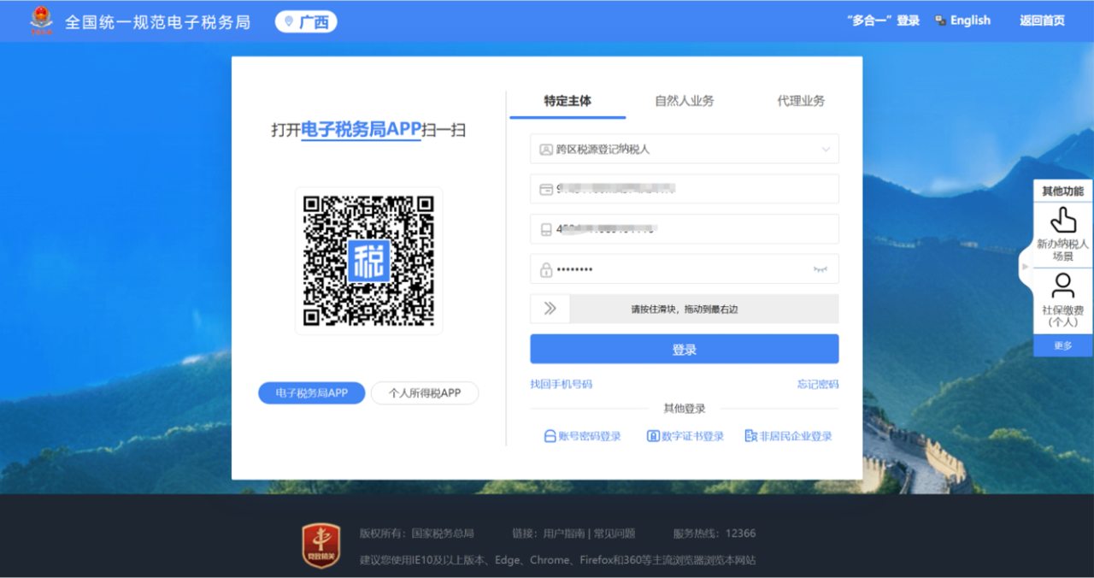Switch to the 代理业务 tab
Screen dimensions: 1094x578
pos(800,101)
